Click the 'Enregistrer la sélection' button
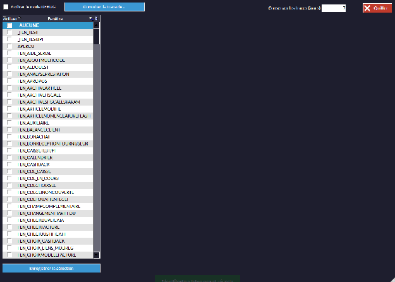The height and width of the screenshot is (282, 395). (51, 269)
